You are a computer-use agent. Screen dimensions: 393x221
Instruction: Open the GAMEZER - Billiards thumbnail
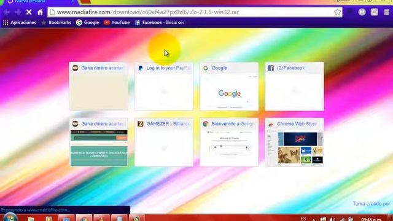[164, 142]
